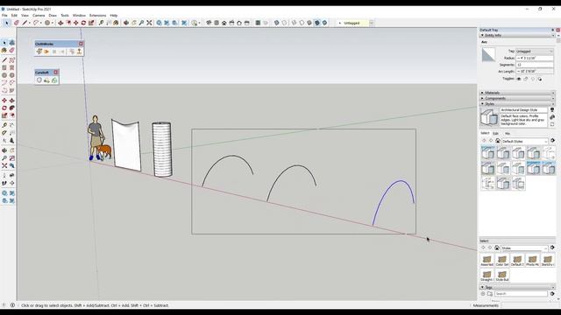This screenshot has height=315, width=561.
Task: Pick the Make Component tool in left toolbar
Action: 11,43
